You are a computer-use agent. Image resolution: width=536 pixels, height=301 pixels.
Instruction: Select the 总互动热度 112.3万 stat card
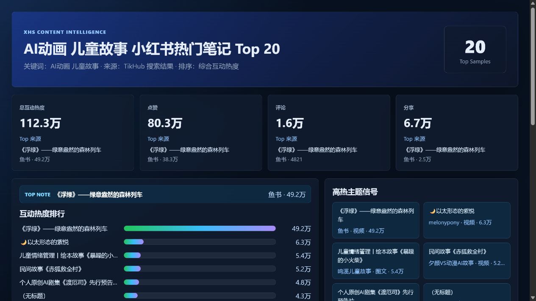pos(73,133)
